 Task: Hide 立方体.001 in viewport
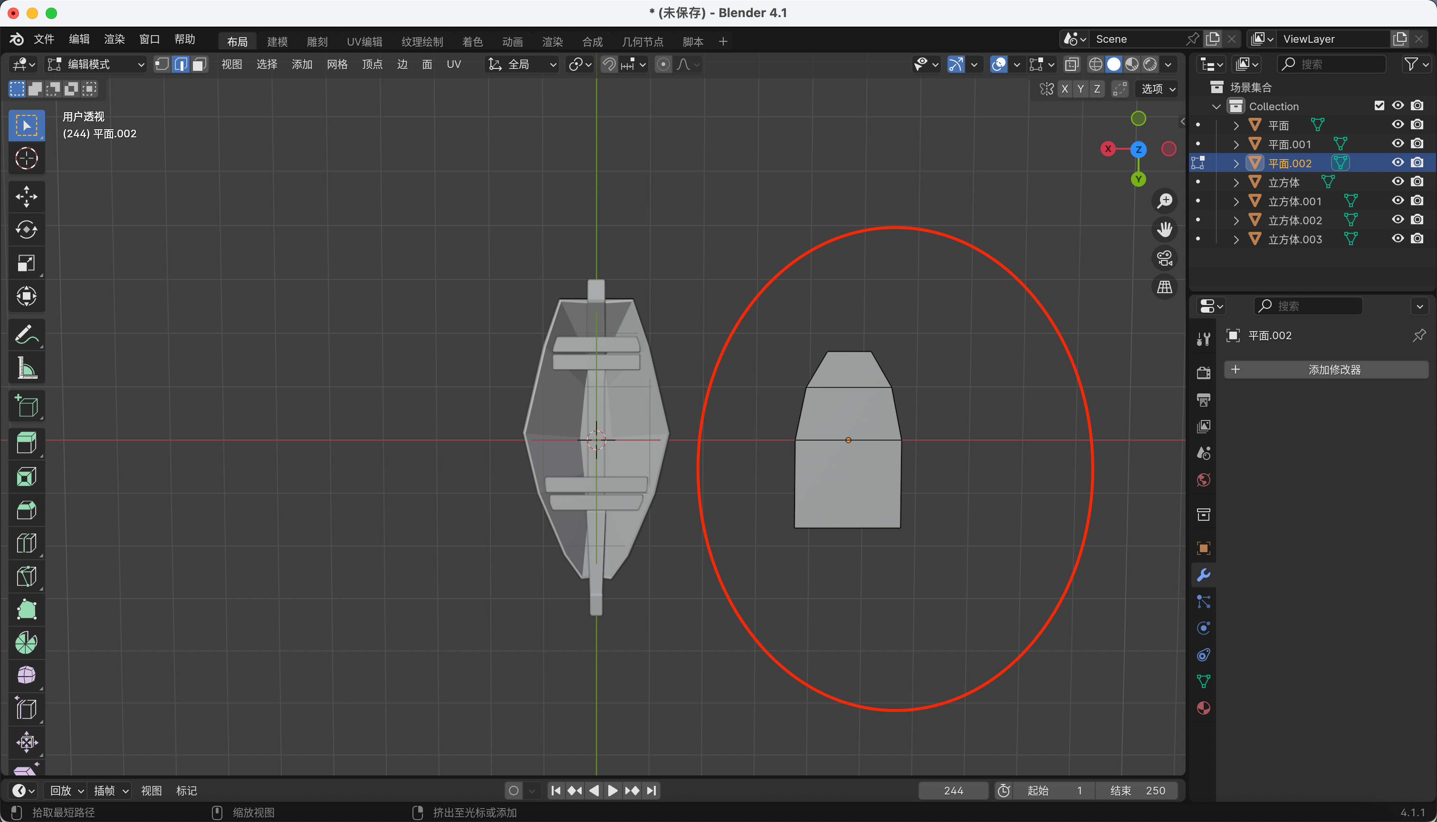[1398, 201]
